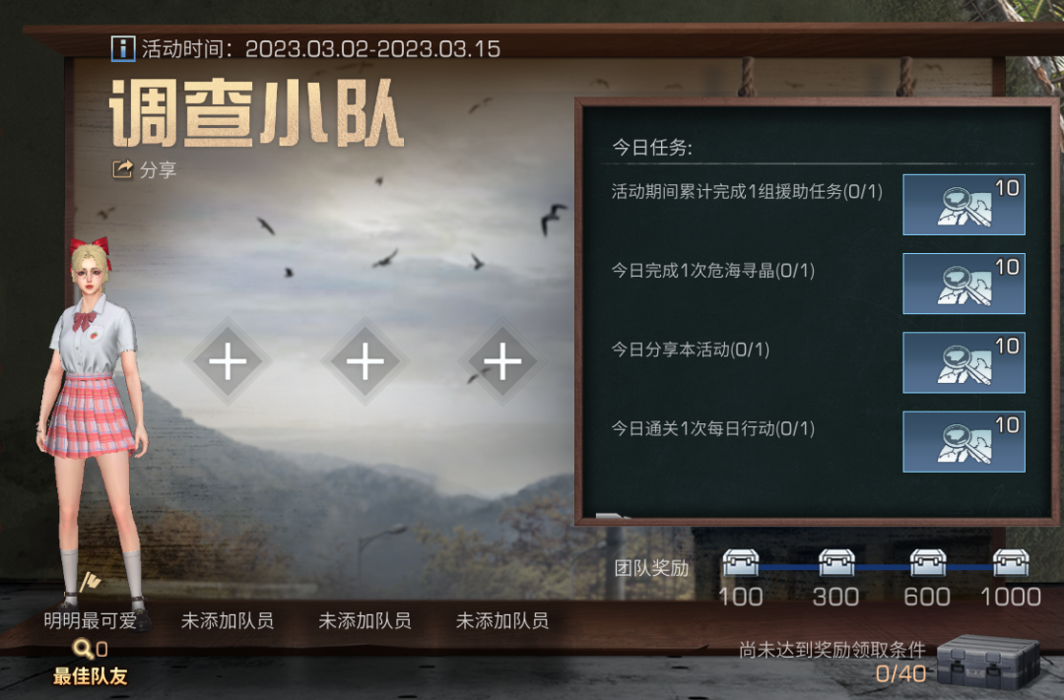The width and height of the screenshot is (1064, 700).
Task: Claim reward for 危海寻晶 mission
Action: [x=964, y=284]
